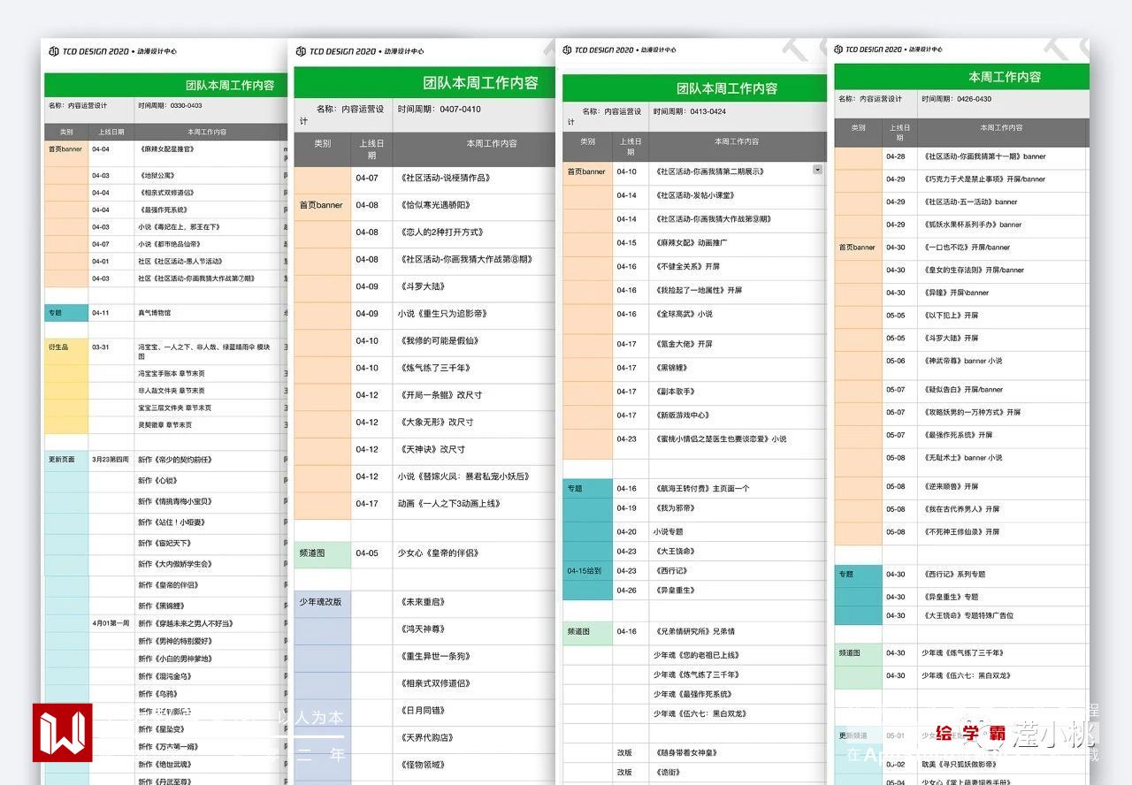Click the 《未来重启》 cell
The width and height of the screenshot is (1132, 785).
click(474, 602)
